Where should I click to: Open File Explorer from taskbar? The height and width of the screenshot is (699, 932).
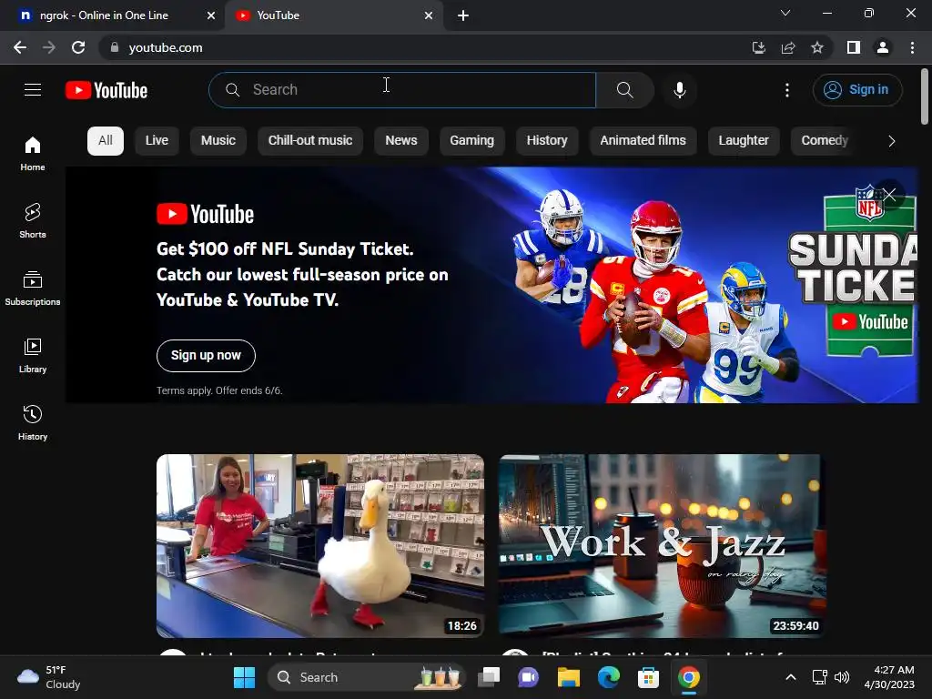point(568,677)
